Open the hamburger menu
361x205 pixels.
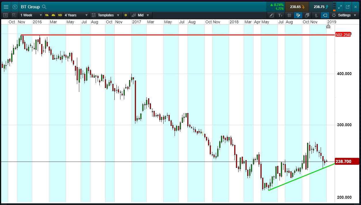click(6, 7)
